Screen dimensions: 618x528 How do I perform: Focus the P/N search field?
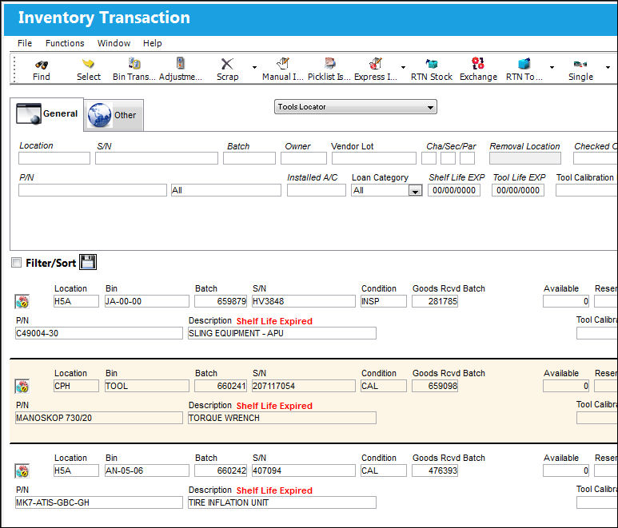[93, 190]
